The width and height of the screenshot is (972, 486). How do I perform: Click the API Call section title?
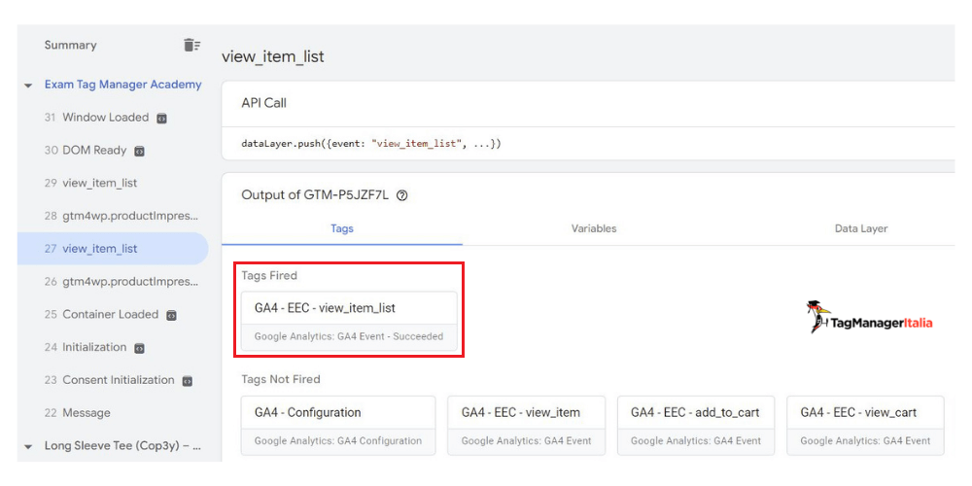264,104
